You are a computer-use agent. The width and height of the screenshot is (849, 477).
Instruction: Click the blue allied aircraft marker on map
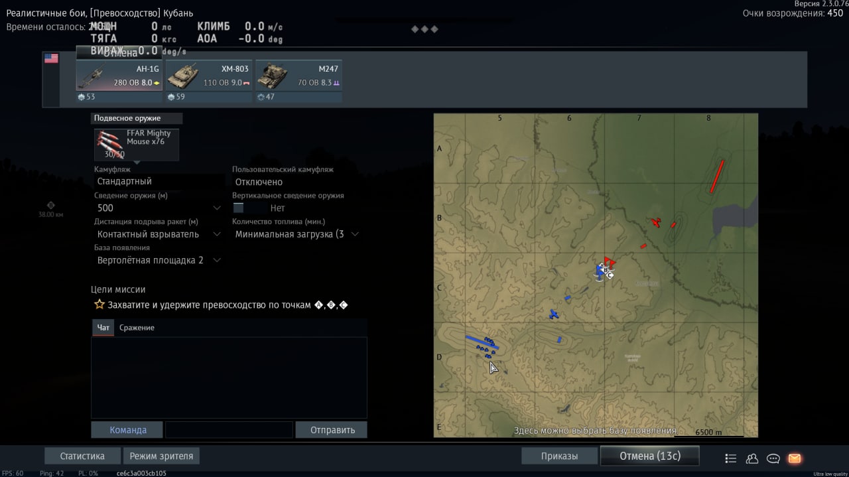pyautogui.click(x=554, y=314)
